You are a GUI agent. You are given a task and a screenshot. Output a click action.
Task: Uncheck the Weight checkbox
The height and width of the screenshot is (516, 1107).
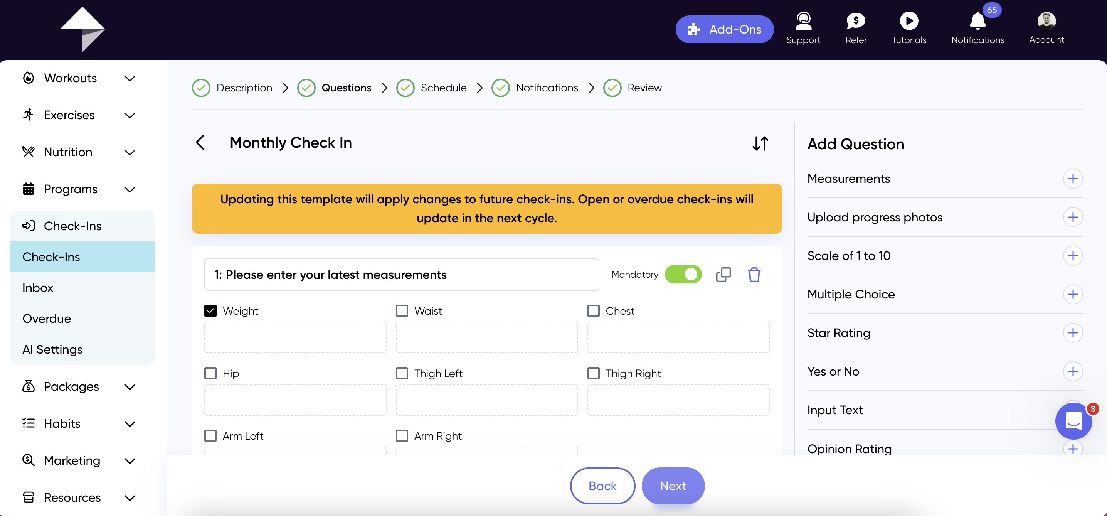tap(210, 311)
